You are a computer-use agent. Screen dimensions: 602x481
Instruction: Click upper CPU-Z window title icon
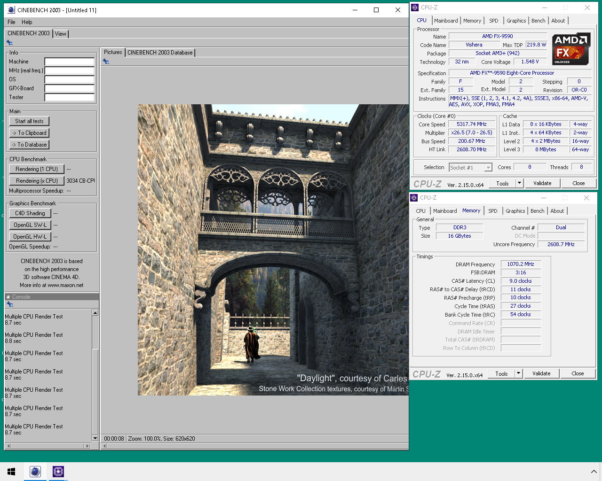pos(415,8)
